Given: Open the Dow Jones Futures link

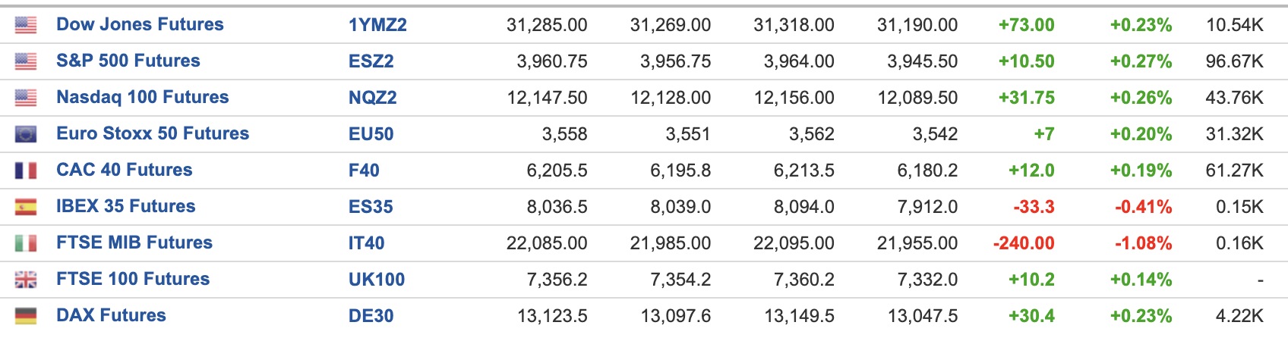Looking at the screenshot, I should click(x=140, y=24).
